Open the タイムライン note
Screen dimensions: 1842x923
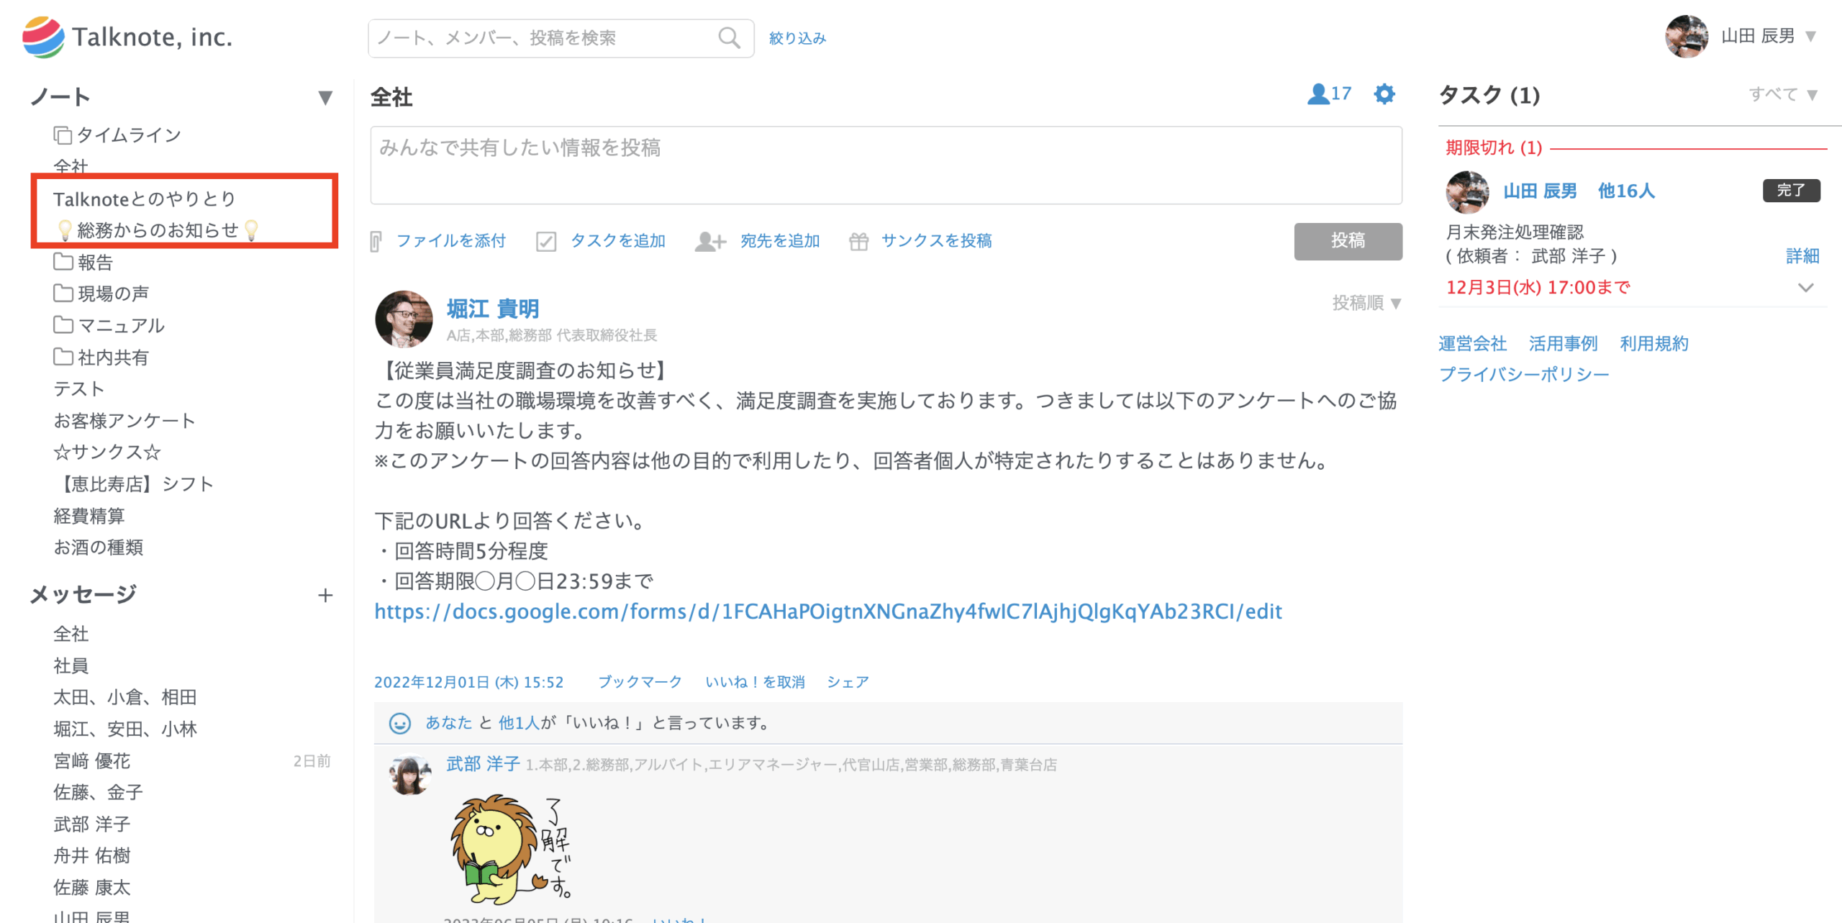(128, 135)
